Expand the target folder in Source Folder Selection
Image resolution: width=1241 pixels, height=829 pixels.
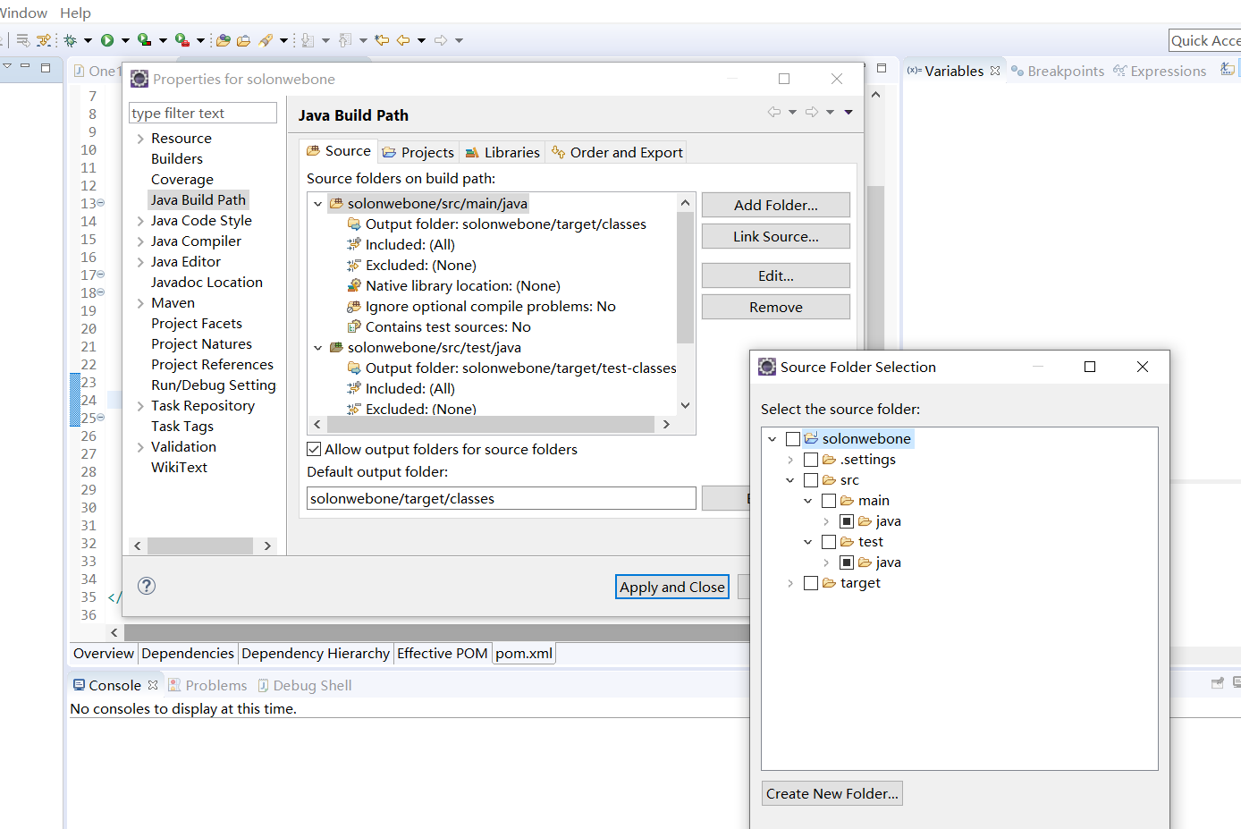coord(790,583)
